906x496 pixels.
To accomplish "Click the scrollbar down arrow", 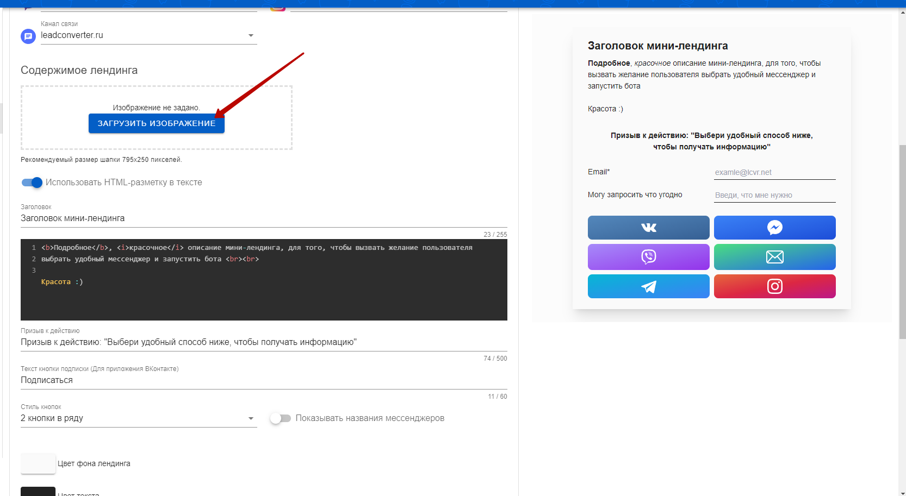I will pyautogui.click(x=902, y=492).
